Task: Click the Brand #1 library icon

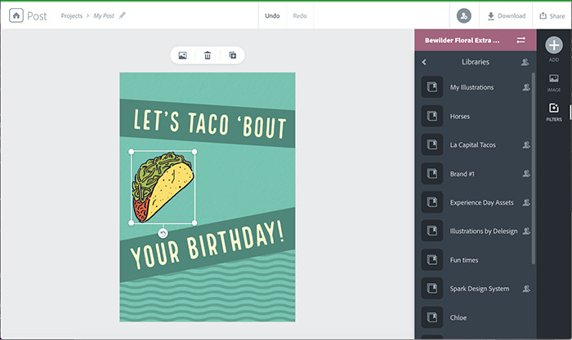Action: click(432, 174)
